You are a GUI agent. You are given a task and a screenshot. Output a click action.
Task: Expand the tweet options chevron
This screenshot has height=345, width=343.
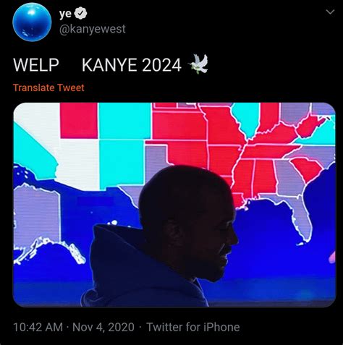(x=330, y=12)
